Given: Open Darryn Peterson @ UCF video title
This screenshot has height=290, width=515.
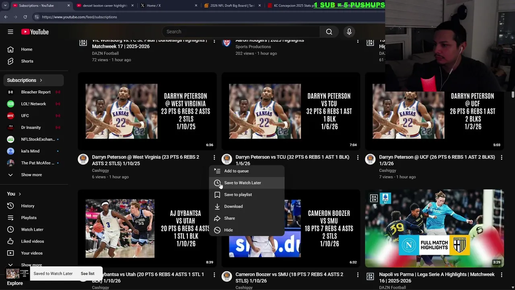Looking at the screenshot, I should click(x=437, y=160).
